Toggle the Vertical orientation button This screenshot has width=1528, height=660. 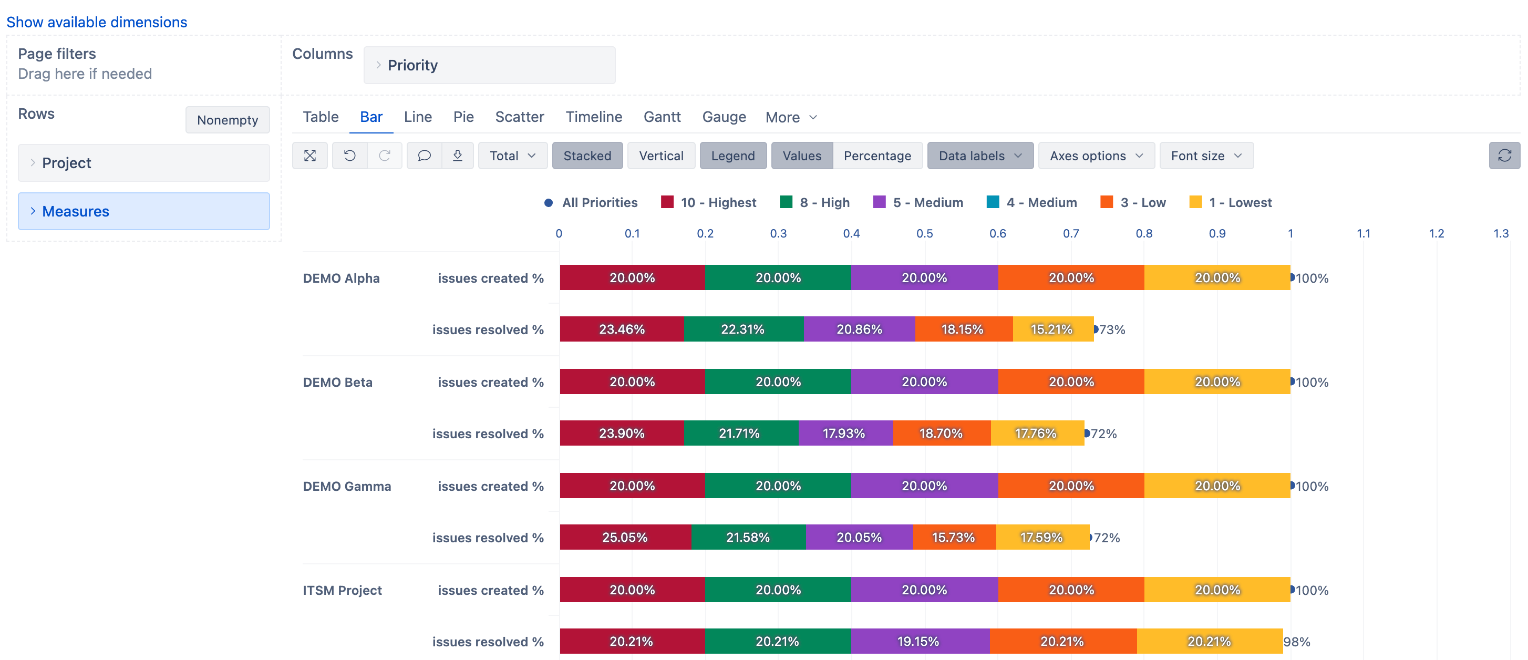661,156
